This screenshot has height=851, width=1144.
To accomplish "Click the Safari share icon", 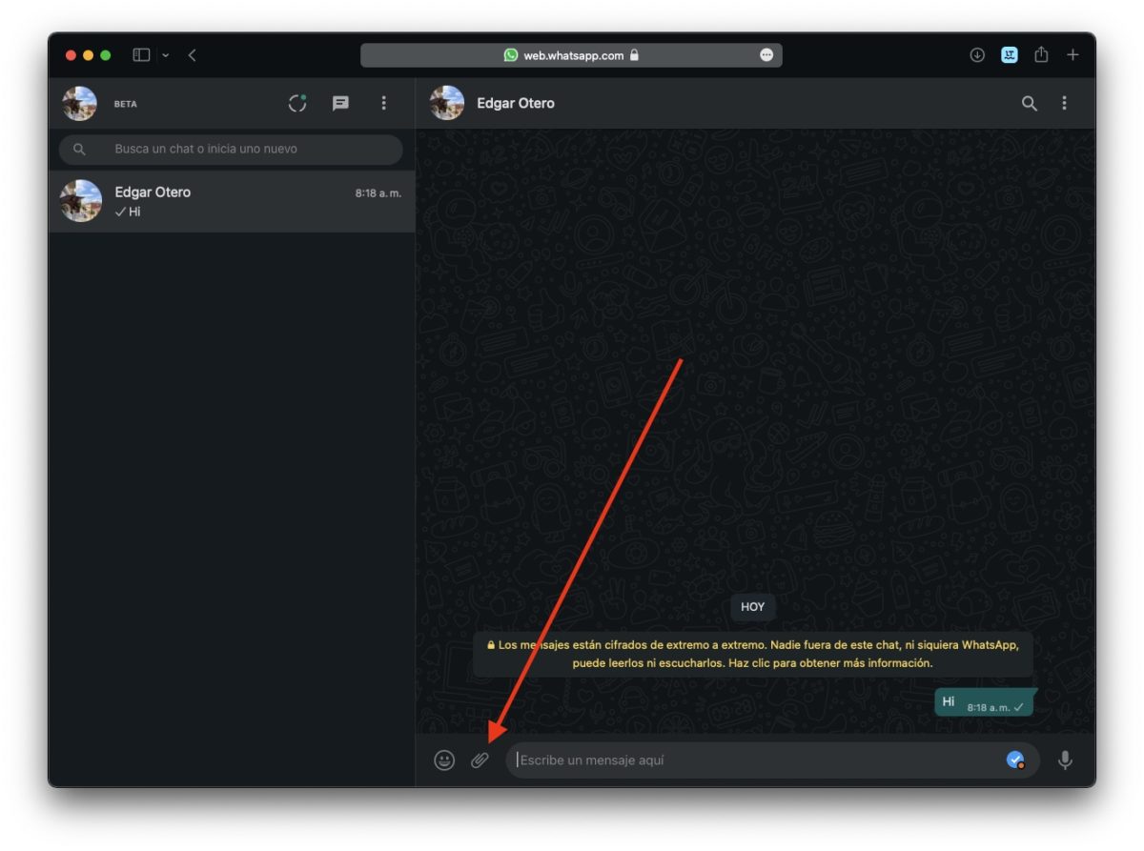I will [x=1041, y=55].
